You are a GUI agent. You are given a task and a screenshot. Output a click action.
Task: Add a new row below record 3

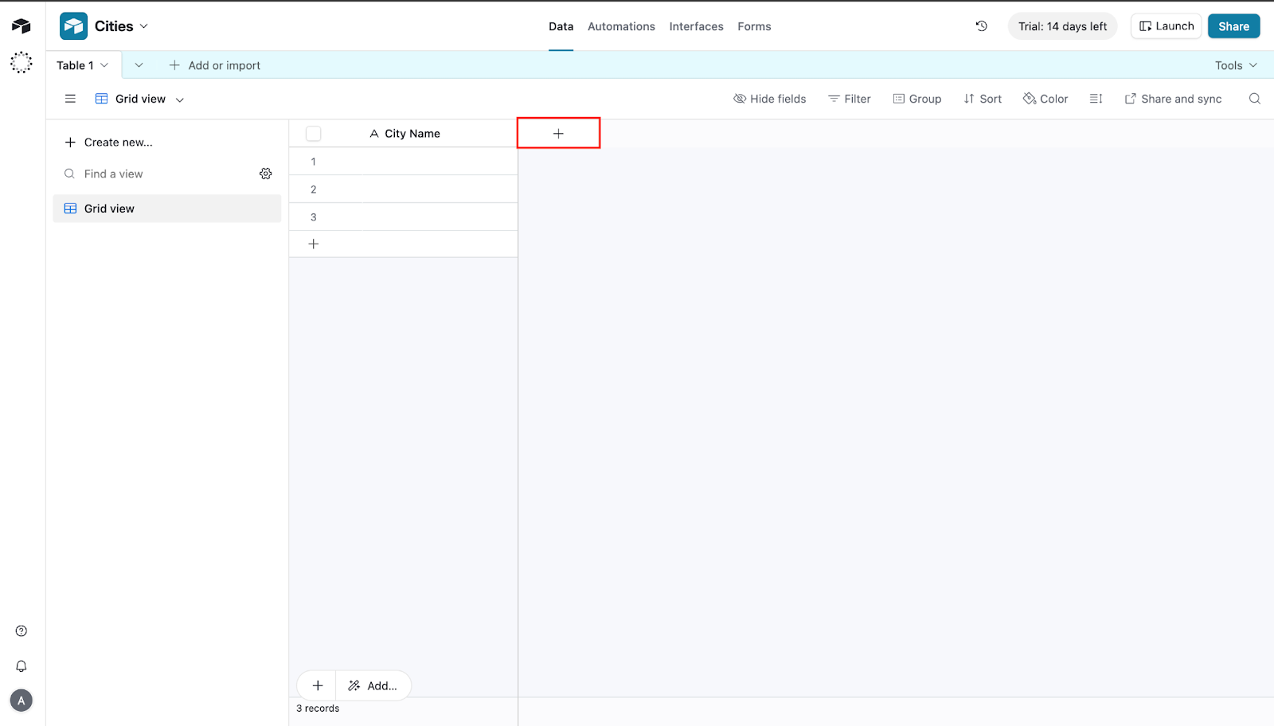[x=314, y=244]
